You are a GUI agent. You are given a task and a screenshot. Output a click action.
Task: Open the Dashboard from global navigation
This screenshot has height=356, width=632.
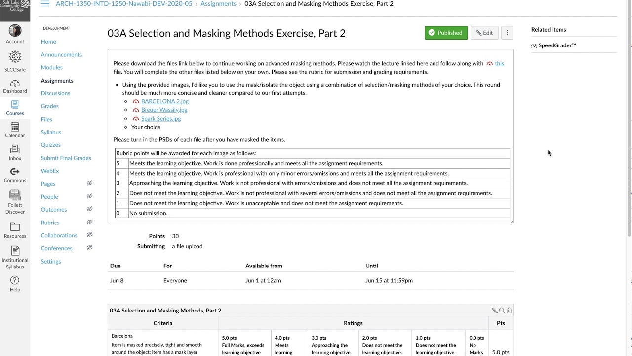pos(15,87)
